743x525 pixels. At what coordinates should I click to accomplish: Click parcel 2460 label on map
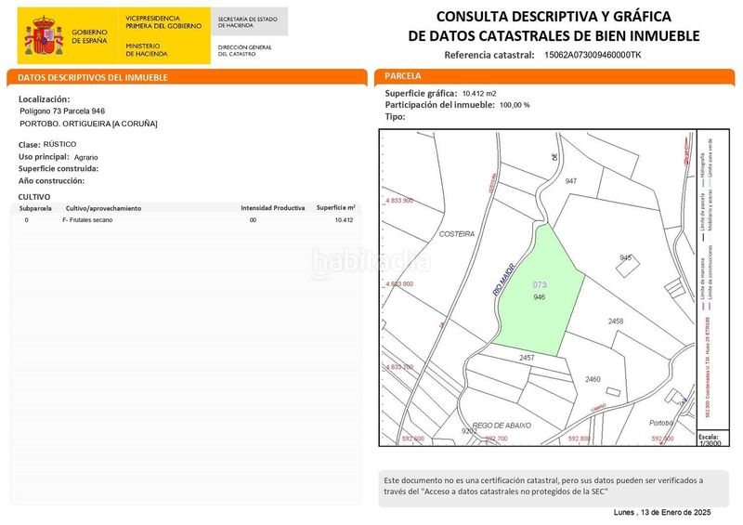click(x=593, y=379)
